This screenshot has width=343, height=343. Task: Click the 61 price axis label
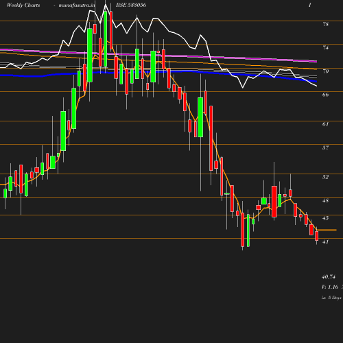326,124
